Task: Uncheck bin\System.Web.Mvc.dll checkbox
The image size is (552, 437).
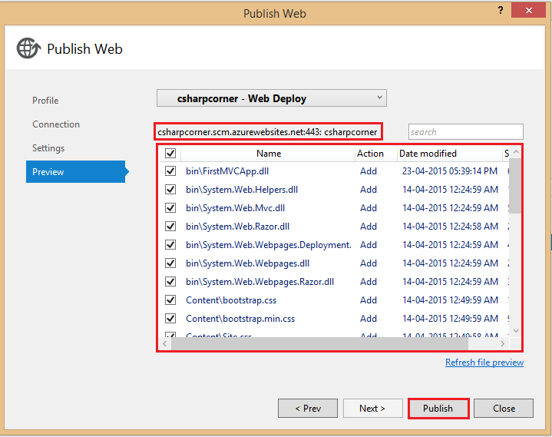Action: [x=170, y=208]
